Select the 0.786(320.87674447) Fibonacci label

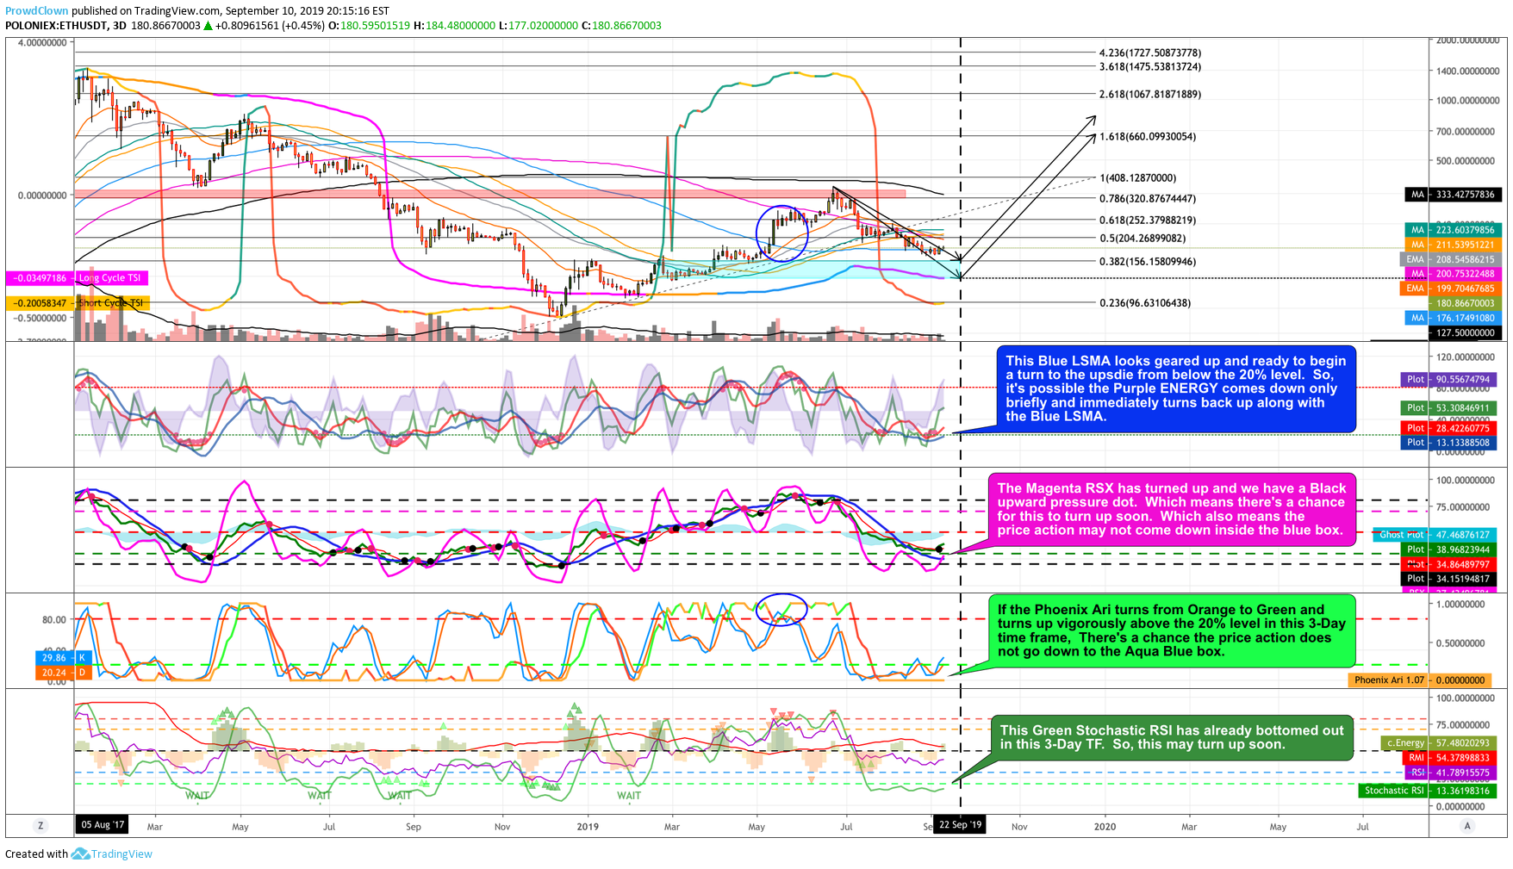click(x=1147, y=199)
